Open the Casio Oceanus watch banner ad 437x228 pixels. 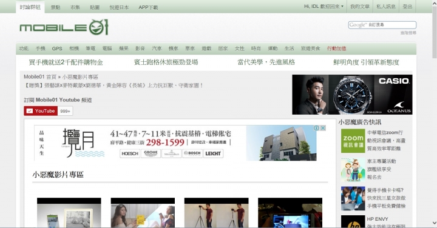tap(352, 95)
